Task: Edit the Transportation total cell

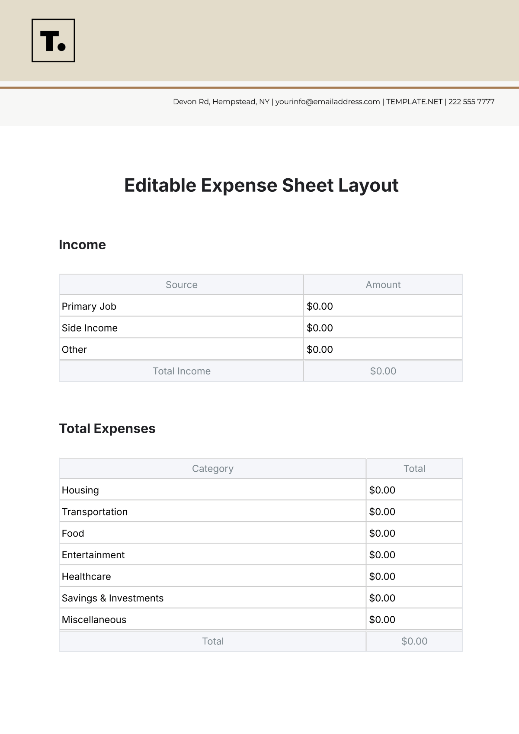Action: point(414,512)
